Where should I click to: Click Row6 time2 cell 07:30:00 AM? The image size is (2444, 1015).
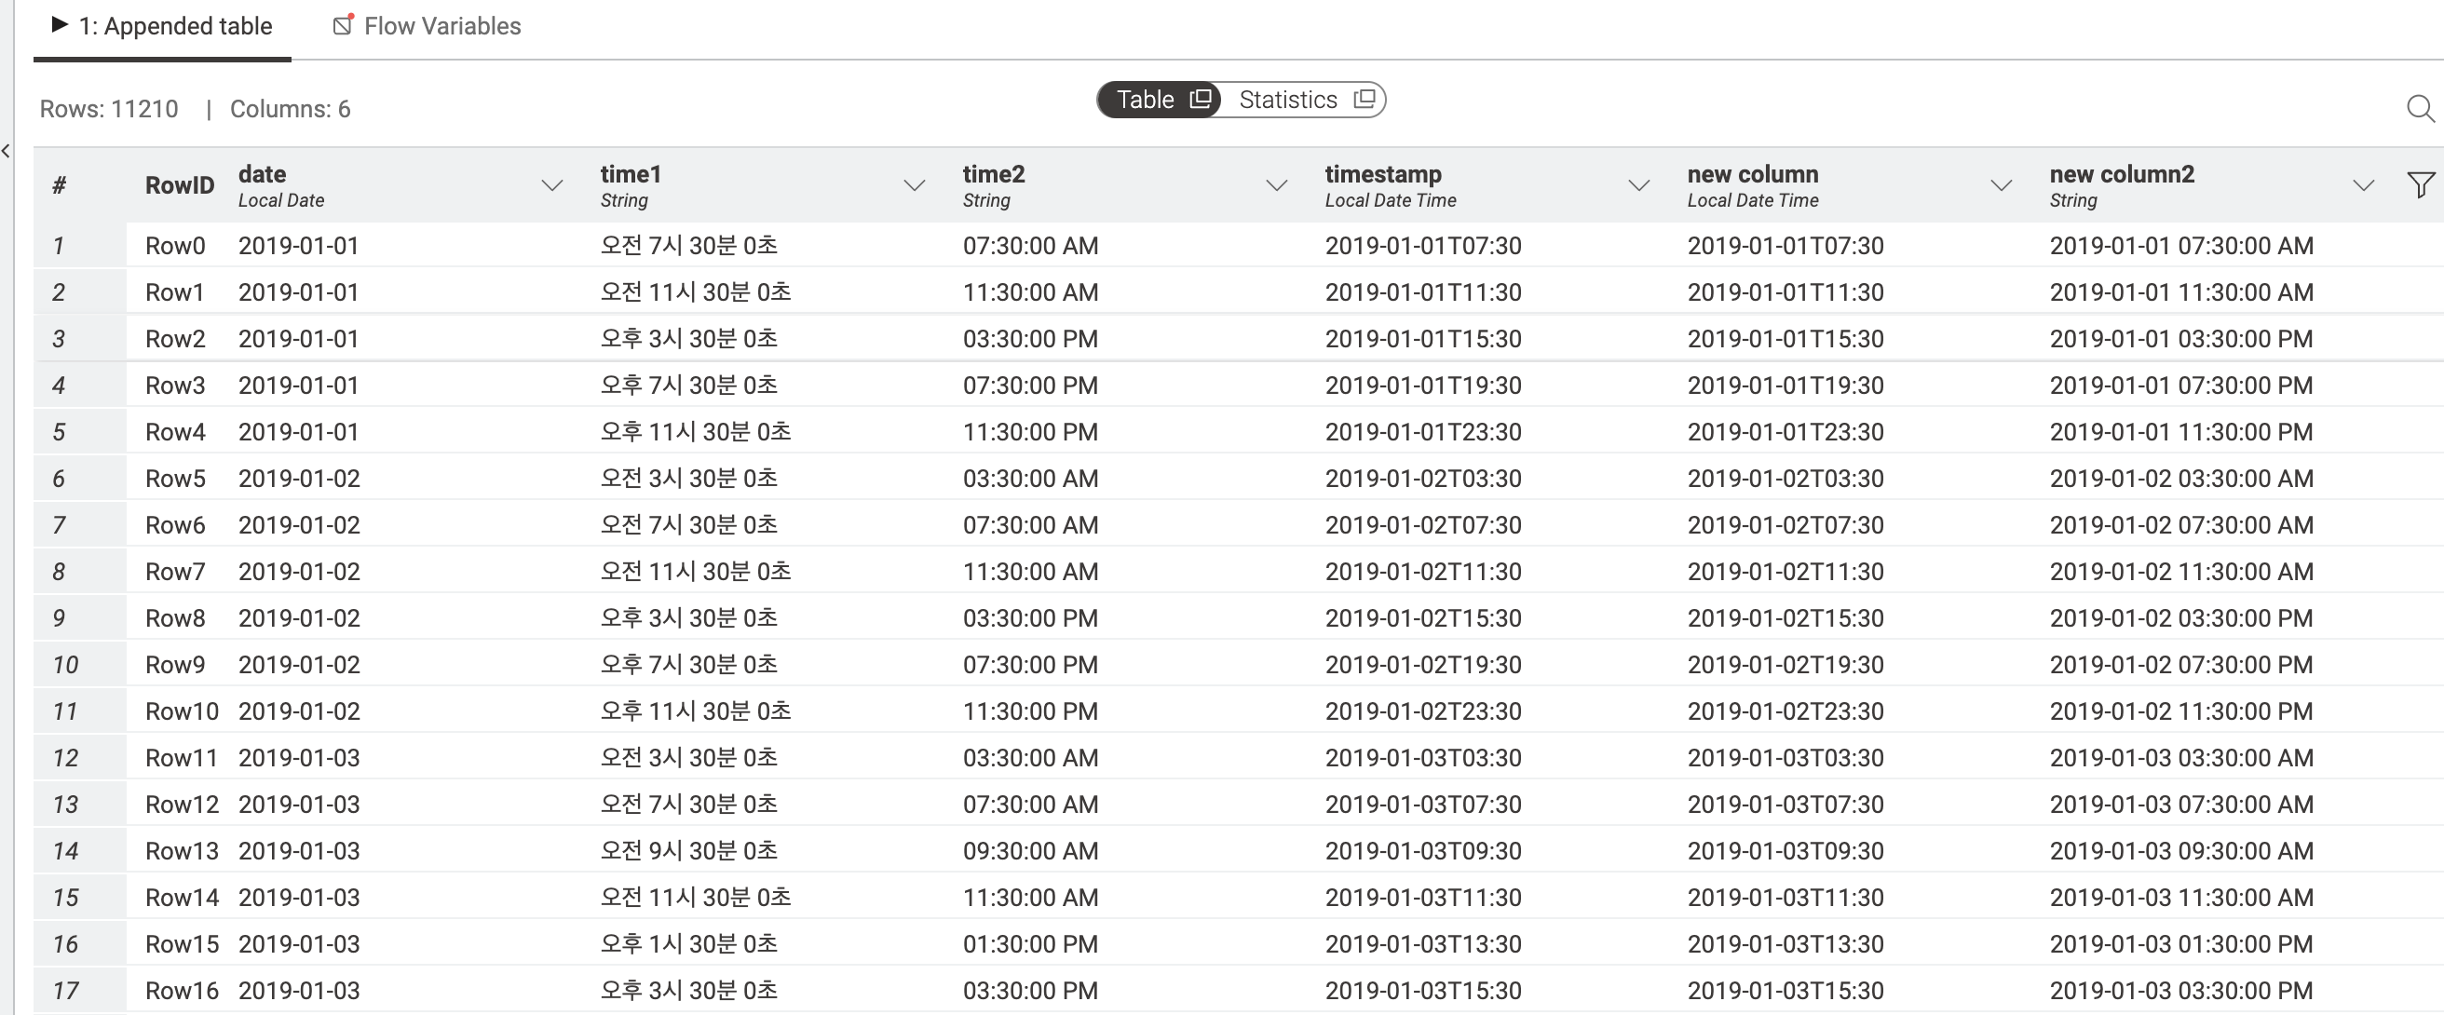(x=1030, y=524)
